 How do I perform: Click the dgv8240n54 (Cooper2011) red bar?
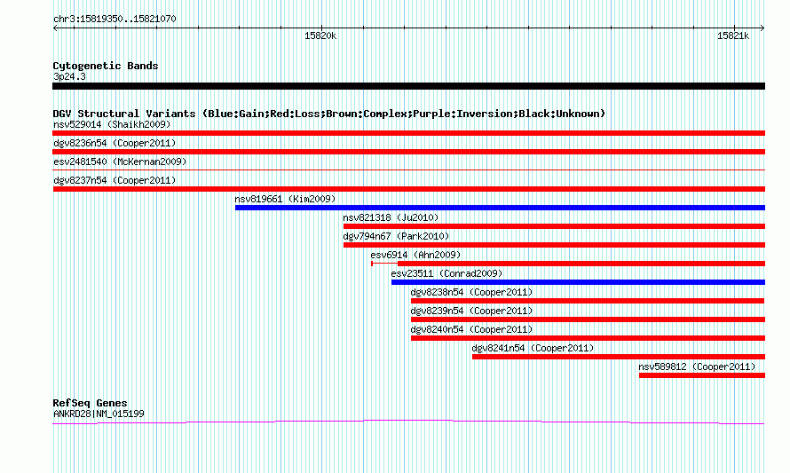click(x=588, y=338)
